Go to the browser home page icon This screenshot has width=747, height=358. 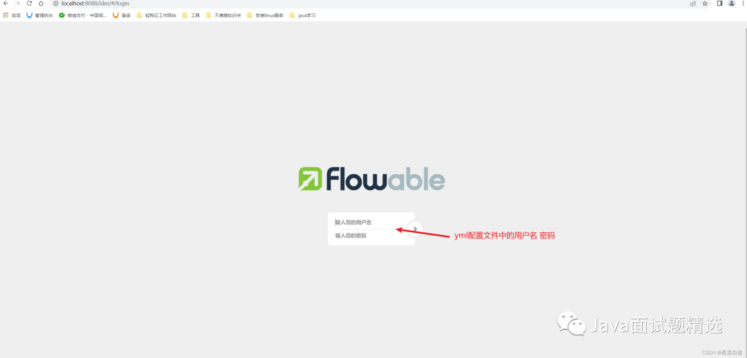tap(41, 3)
